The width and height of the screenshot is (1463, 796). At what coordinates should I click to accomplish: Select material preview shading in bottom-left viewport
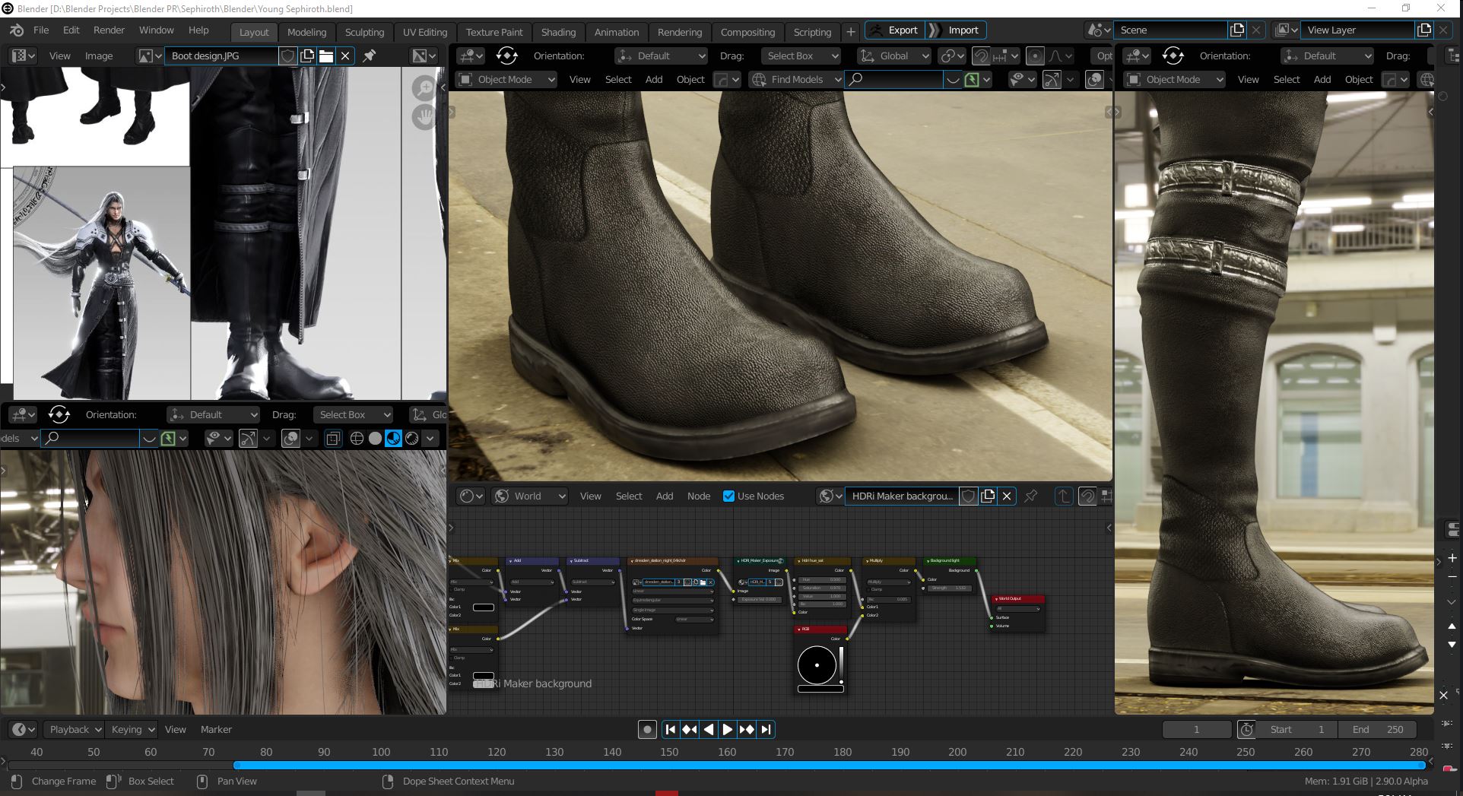[393, 438]
